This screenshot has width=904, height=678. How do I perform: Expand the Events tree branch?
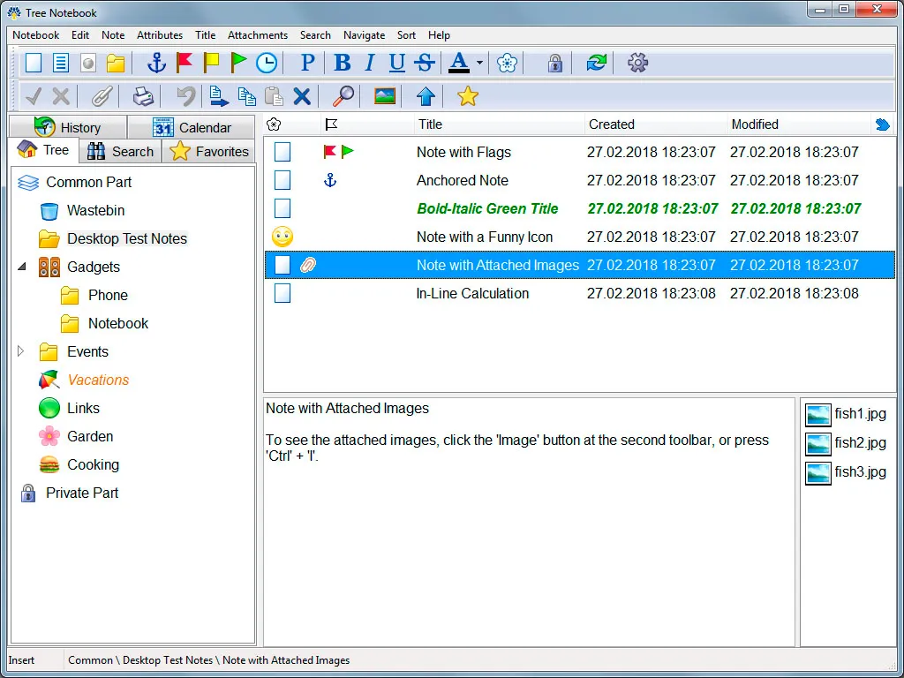(x=20, y=351)
